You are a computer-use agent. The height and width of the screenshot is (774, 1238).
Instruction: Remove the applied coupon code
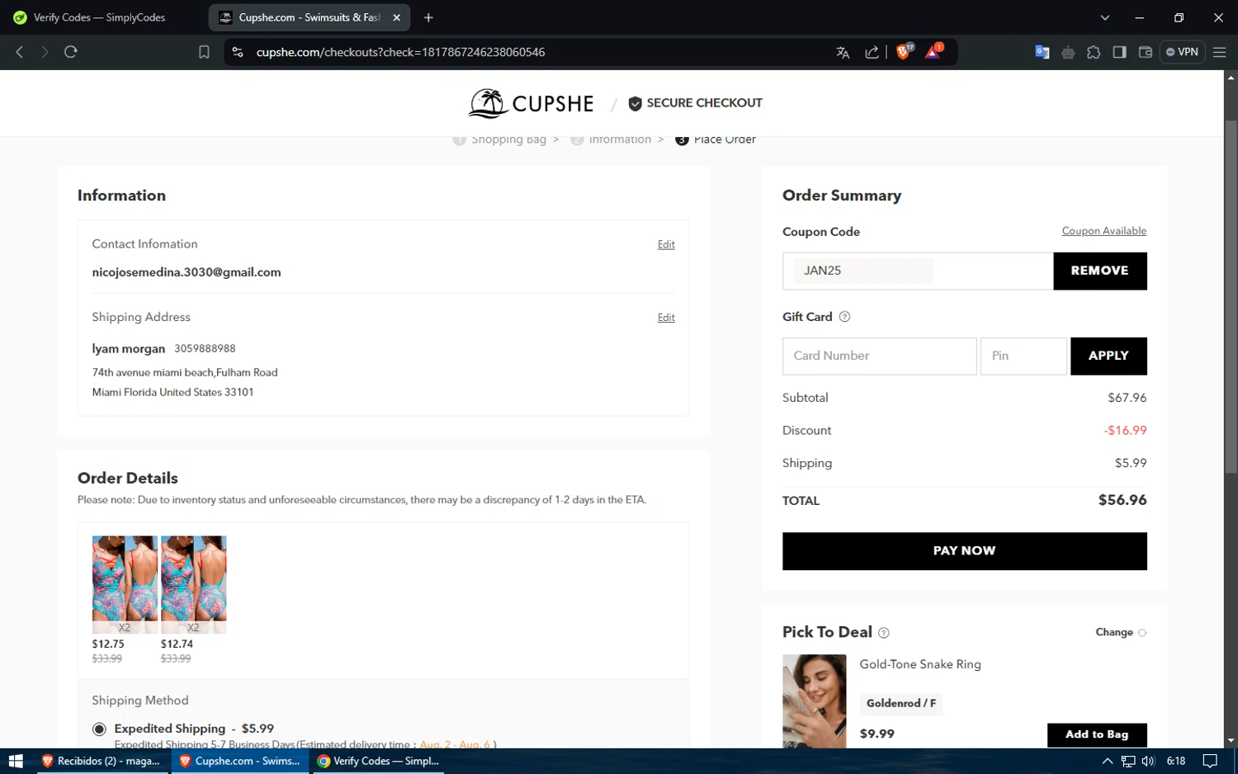(1099, 271)
